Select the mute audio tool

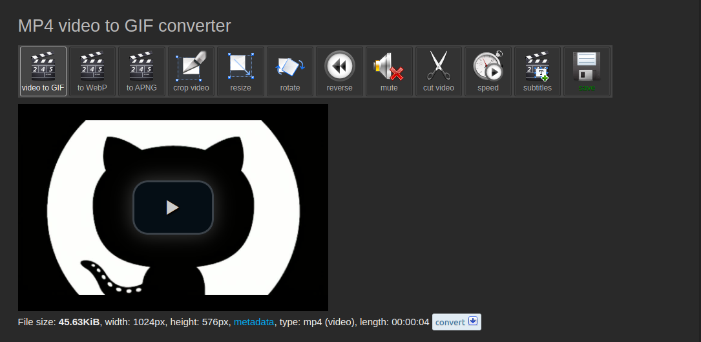pos(389,71)
